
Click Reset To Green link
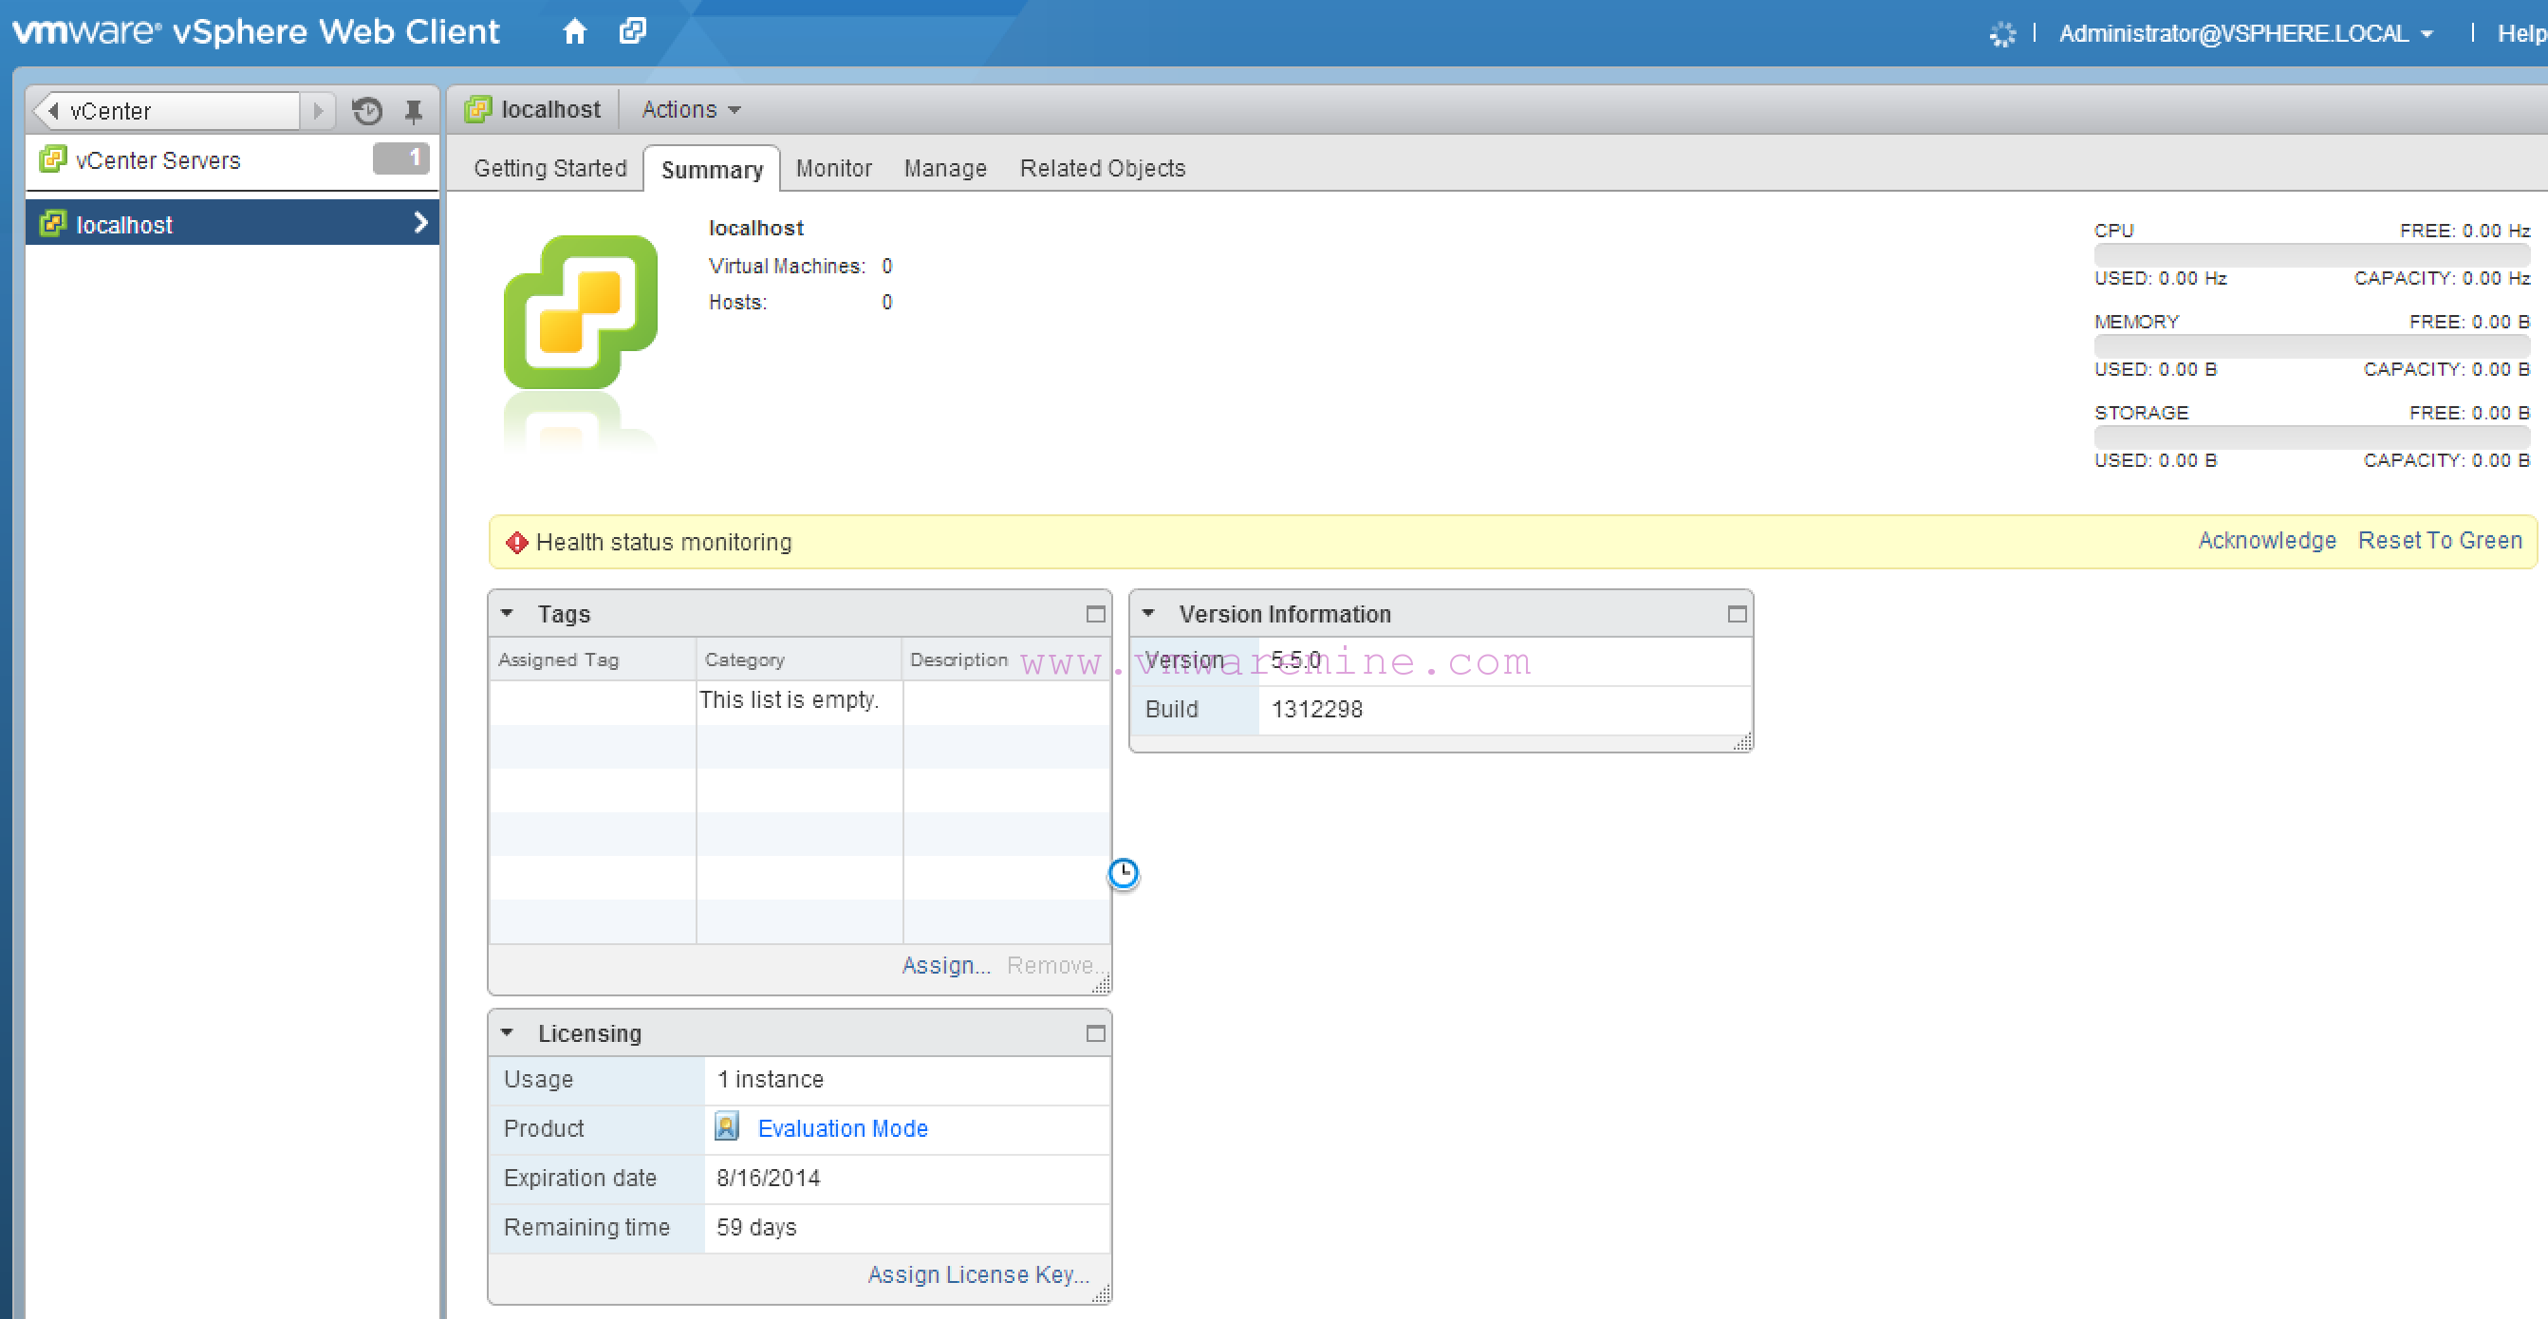click(2439, 541)
